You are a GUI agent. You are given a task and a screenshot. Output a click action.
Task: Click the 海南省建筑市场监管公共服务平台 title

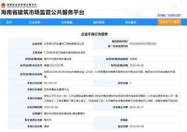(x=43, y=12)
